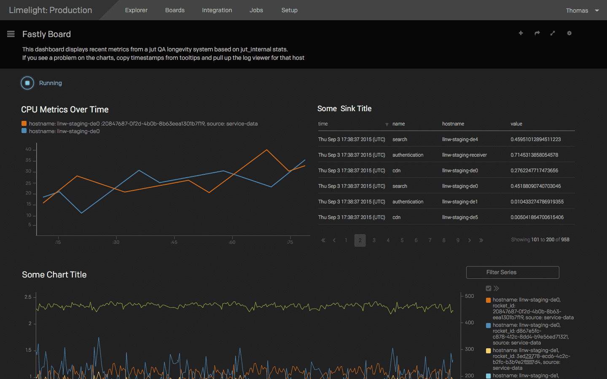Expand the board to fullscreen
The image size is (607, 379).
click(x=553, y=33)
